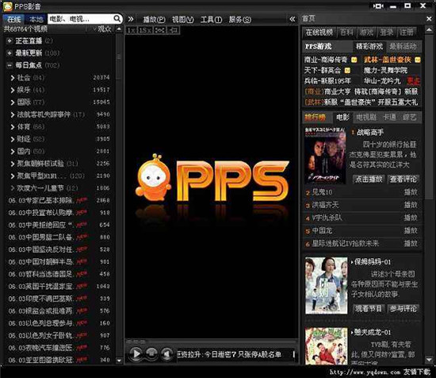Click right panel scroll-up arrow

coord(429,29)
